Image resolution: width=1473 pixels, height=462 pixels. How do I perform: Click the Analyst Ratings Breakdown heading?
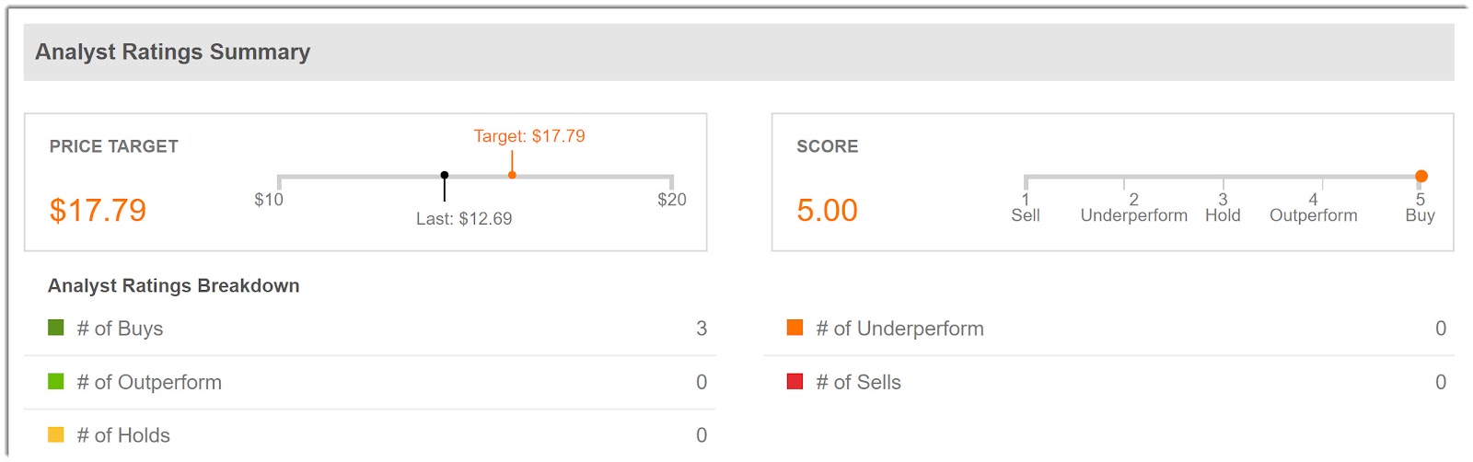pyautogui.click(x=174, y=286)
